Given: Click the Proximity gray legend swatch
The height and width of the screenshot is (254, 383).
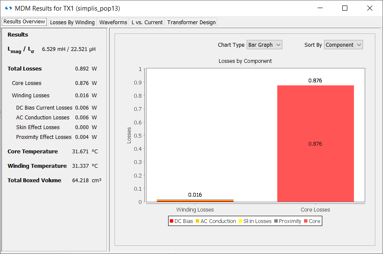Looking at the screenshot, I should [276, 221].
